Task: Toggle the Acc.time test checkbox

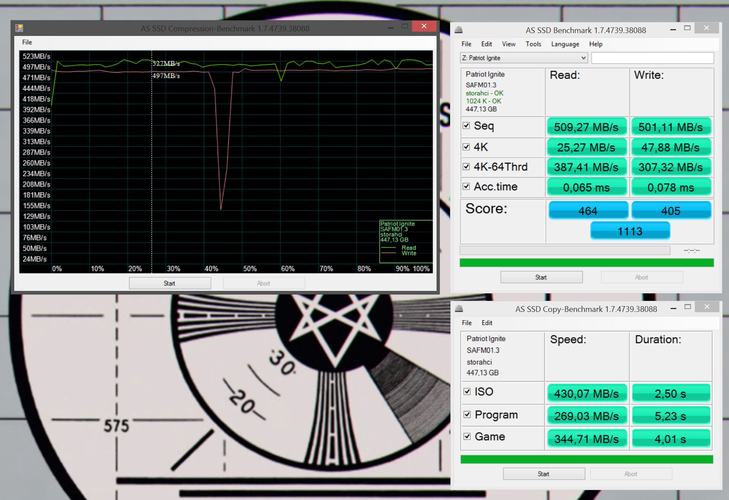Action: tap(466, 187)
